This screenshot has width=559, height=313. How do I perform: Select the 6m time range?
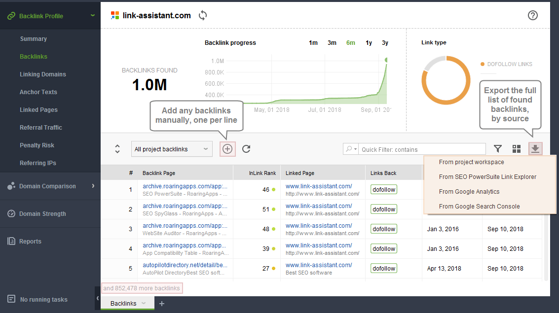(x=351, y=43)
